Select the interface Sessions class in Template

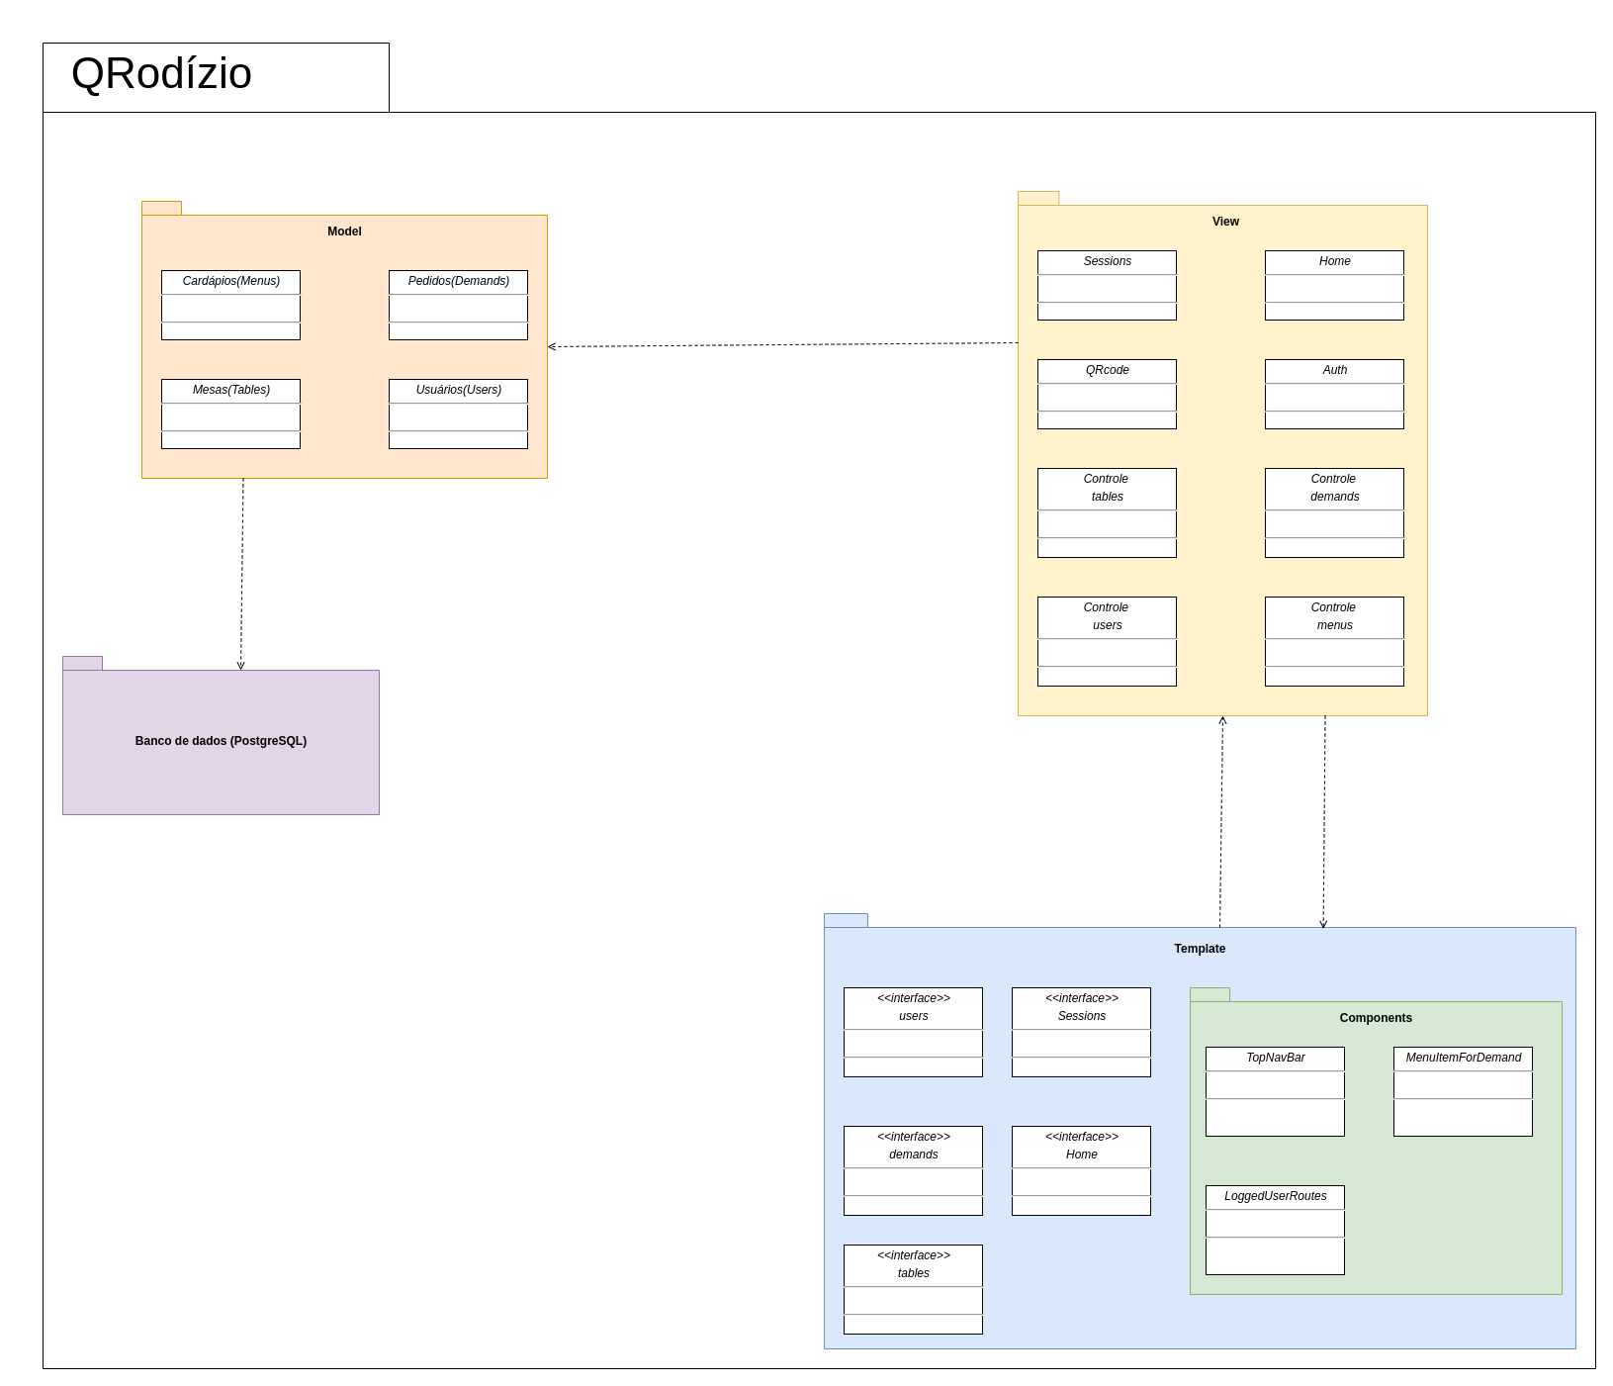(x=1081, y=1032)
